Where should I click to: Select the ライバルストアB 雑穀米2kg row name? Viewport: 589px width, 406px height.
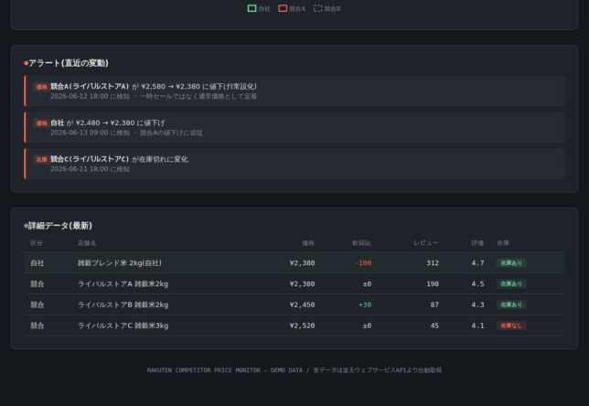pyautogui.click(x=123, y=304)
